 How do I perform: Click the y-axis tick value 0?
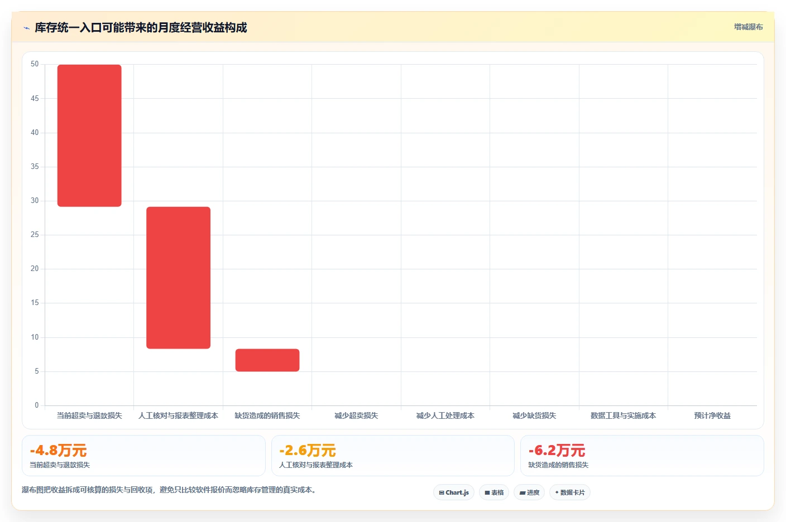tap(37, 405)
